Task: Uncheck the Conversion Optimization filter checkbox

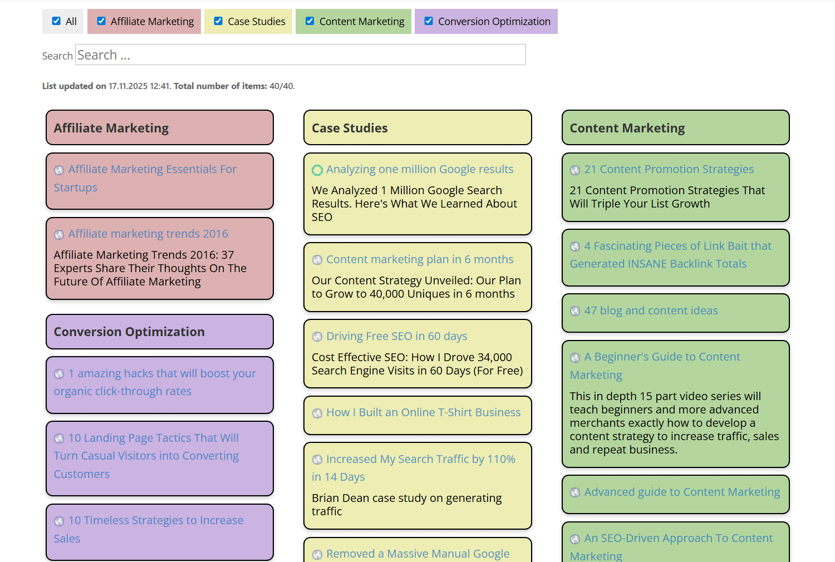Action: click(429, 21)
